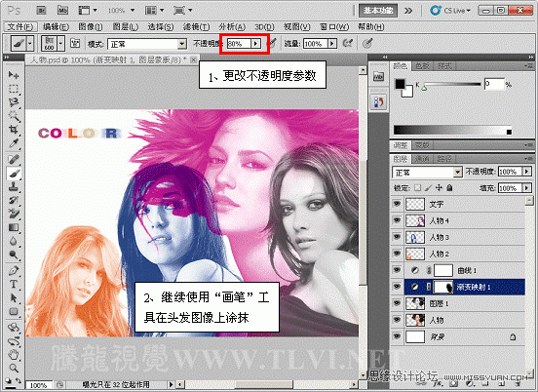
Task: Select the History Brush tool
Action: 14,201
